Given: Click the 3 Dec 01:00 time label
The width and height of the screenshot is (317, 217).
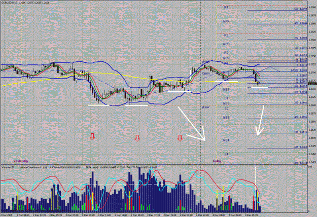Looking at the screenshot, I should [23, 215].
